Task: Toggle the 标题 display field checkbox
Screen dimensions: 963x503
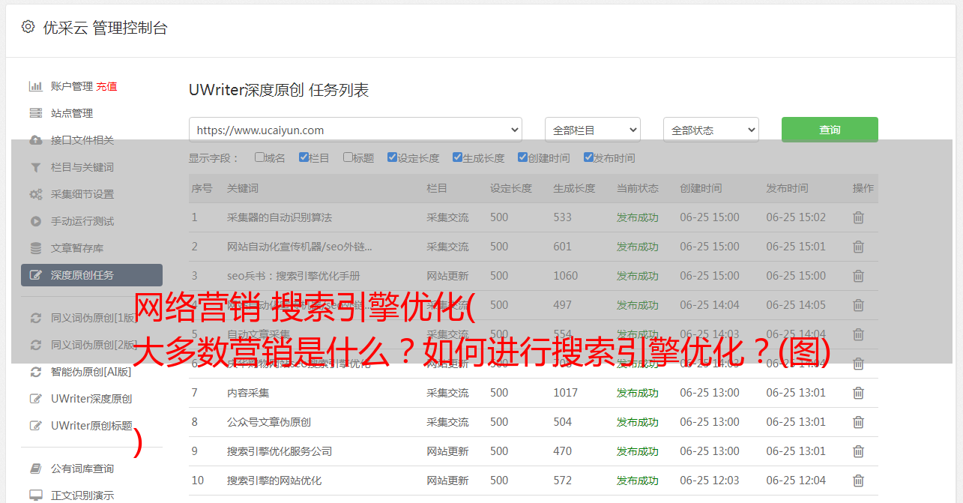Action: click(x=348, y=157)
